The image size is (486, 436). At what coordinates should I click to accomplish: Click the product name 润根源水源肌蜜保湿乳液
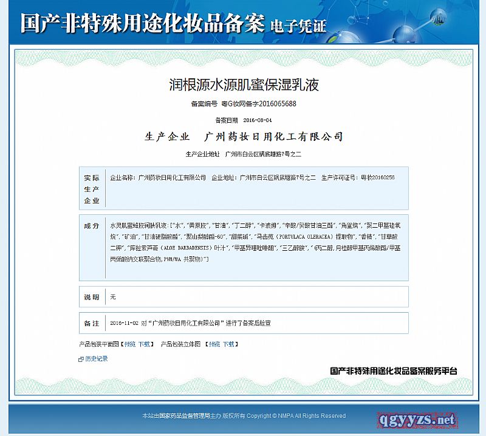244,84
